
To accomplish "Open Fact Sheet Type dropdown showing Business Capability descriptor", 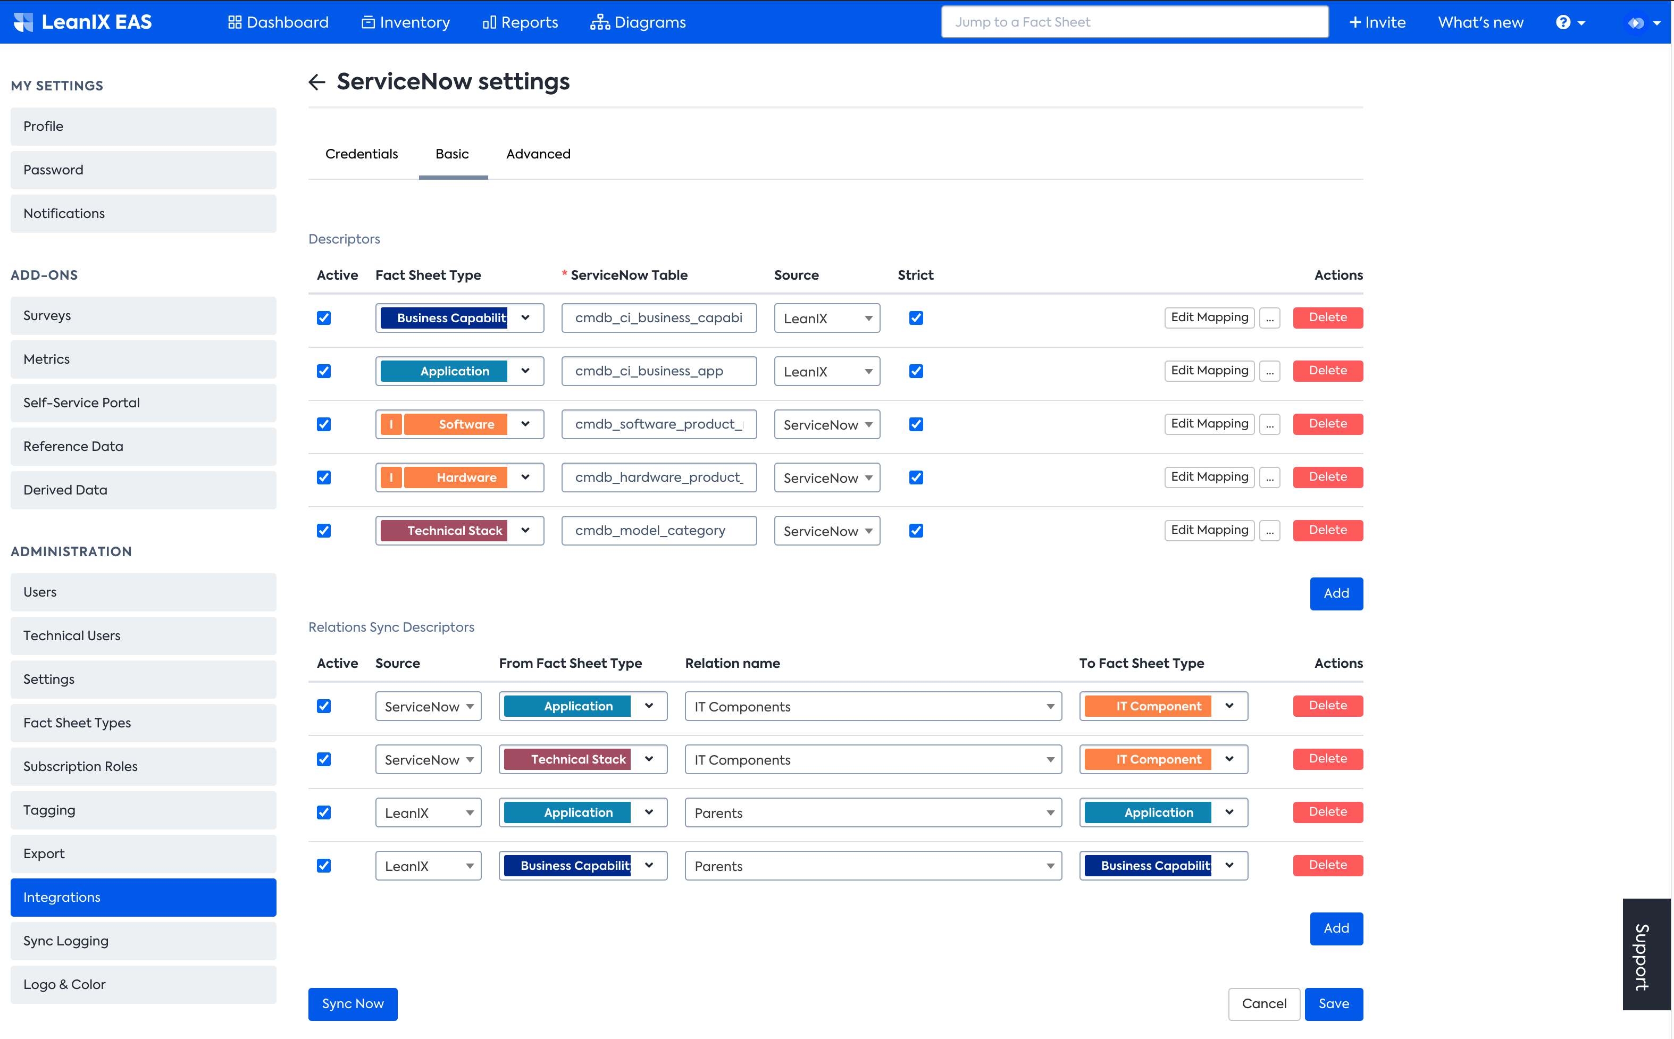I will point(460,317).
